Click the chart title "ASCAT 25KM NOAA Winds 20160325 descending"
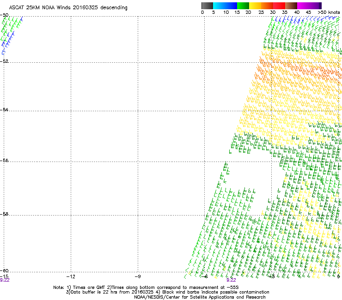Image resolution: width=342 pixels, height=300 pixels. (68, 8)
